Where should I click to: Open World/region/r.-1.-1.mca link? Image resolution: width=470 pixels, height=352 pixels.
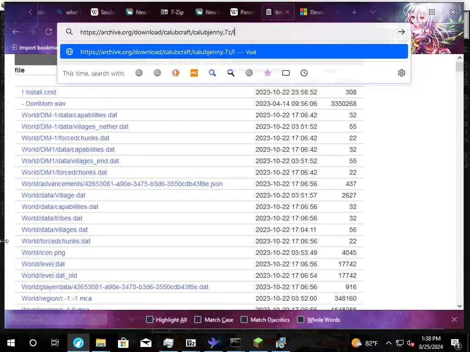pos(56,298)
